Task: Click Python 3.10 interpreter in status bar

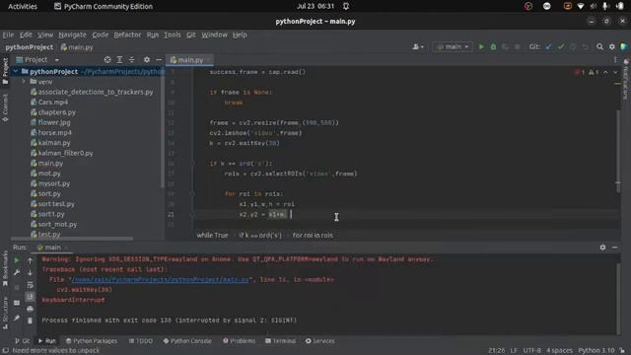Action: tap(596, 351)
